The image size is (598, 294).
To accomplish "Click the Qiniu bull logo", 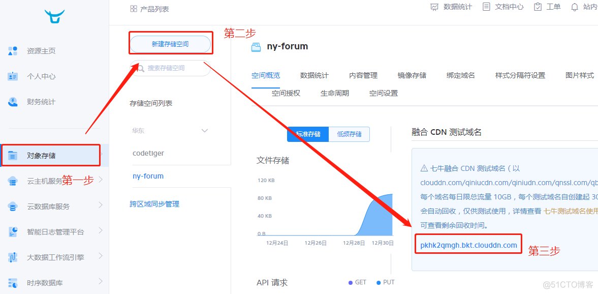I will coord(54,17).
